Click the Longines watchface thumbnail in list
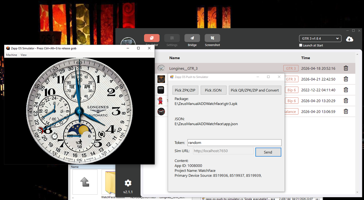This screenshot has width=364, height=200. 161,68
